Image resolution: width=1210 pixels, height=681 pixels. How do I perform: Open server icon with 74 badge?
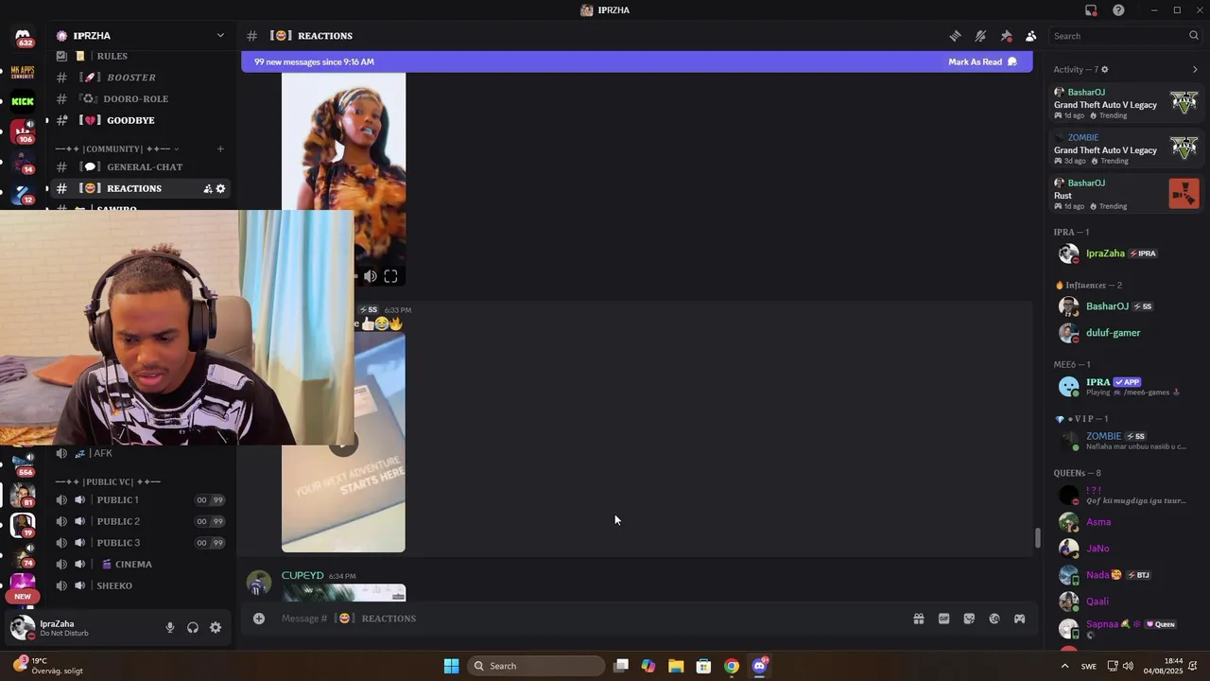(x=23, y=555)
